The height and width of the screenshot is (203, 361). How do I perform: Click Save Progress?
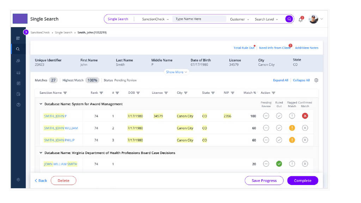tap(264, 181)
